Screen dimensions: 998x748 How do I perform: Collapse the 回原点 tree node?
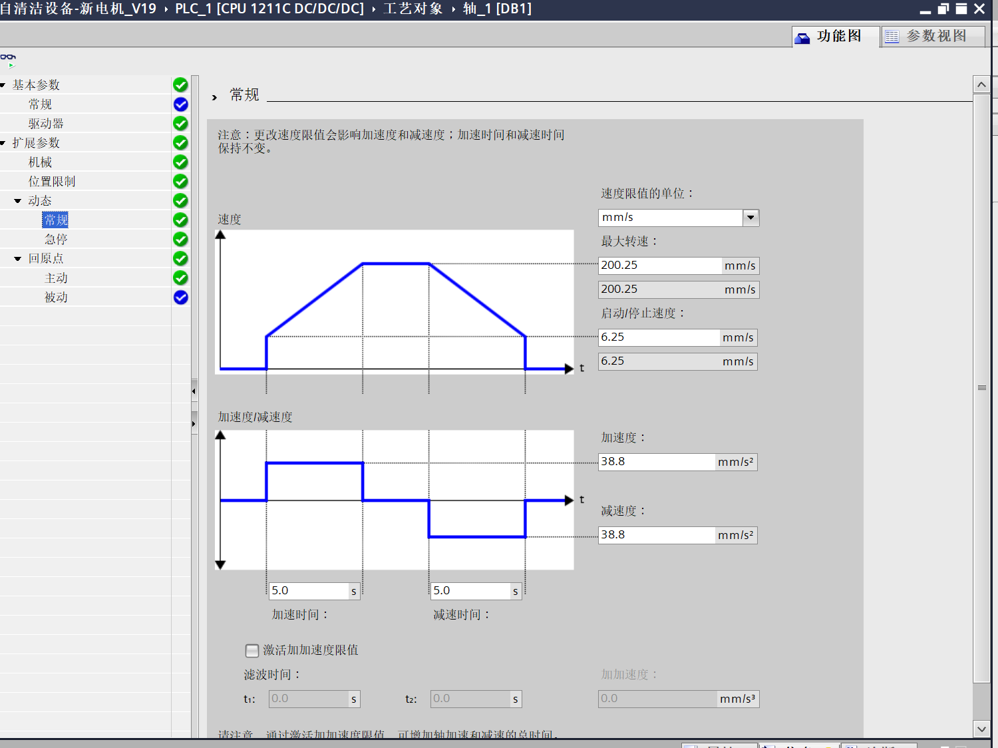tap(18, 259)
